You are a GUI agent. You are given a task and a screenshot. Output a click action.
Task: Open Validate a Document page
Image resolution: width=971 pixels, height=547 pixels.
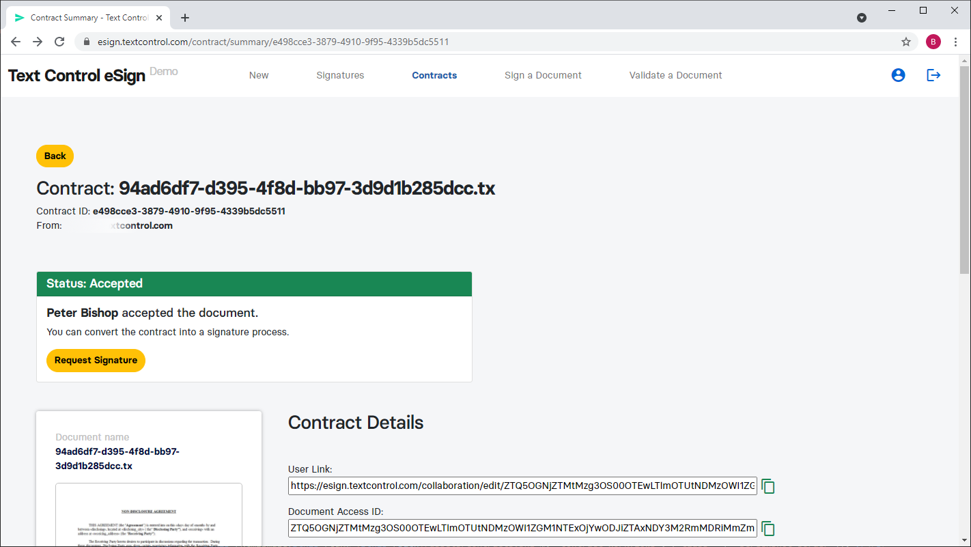point(675,75)
